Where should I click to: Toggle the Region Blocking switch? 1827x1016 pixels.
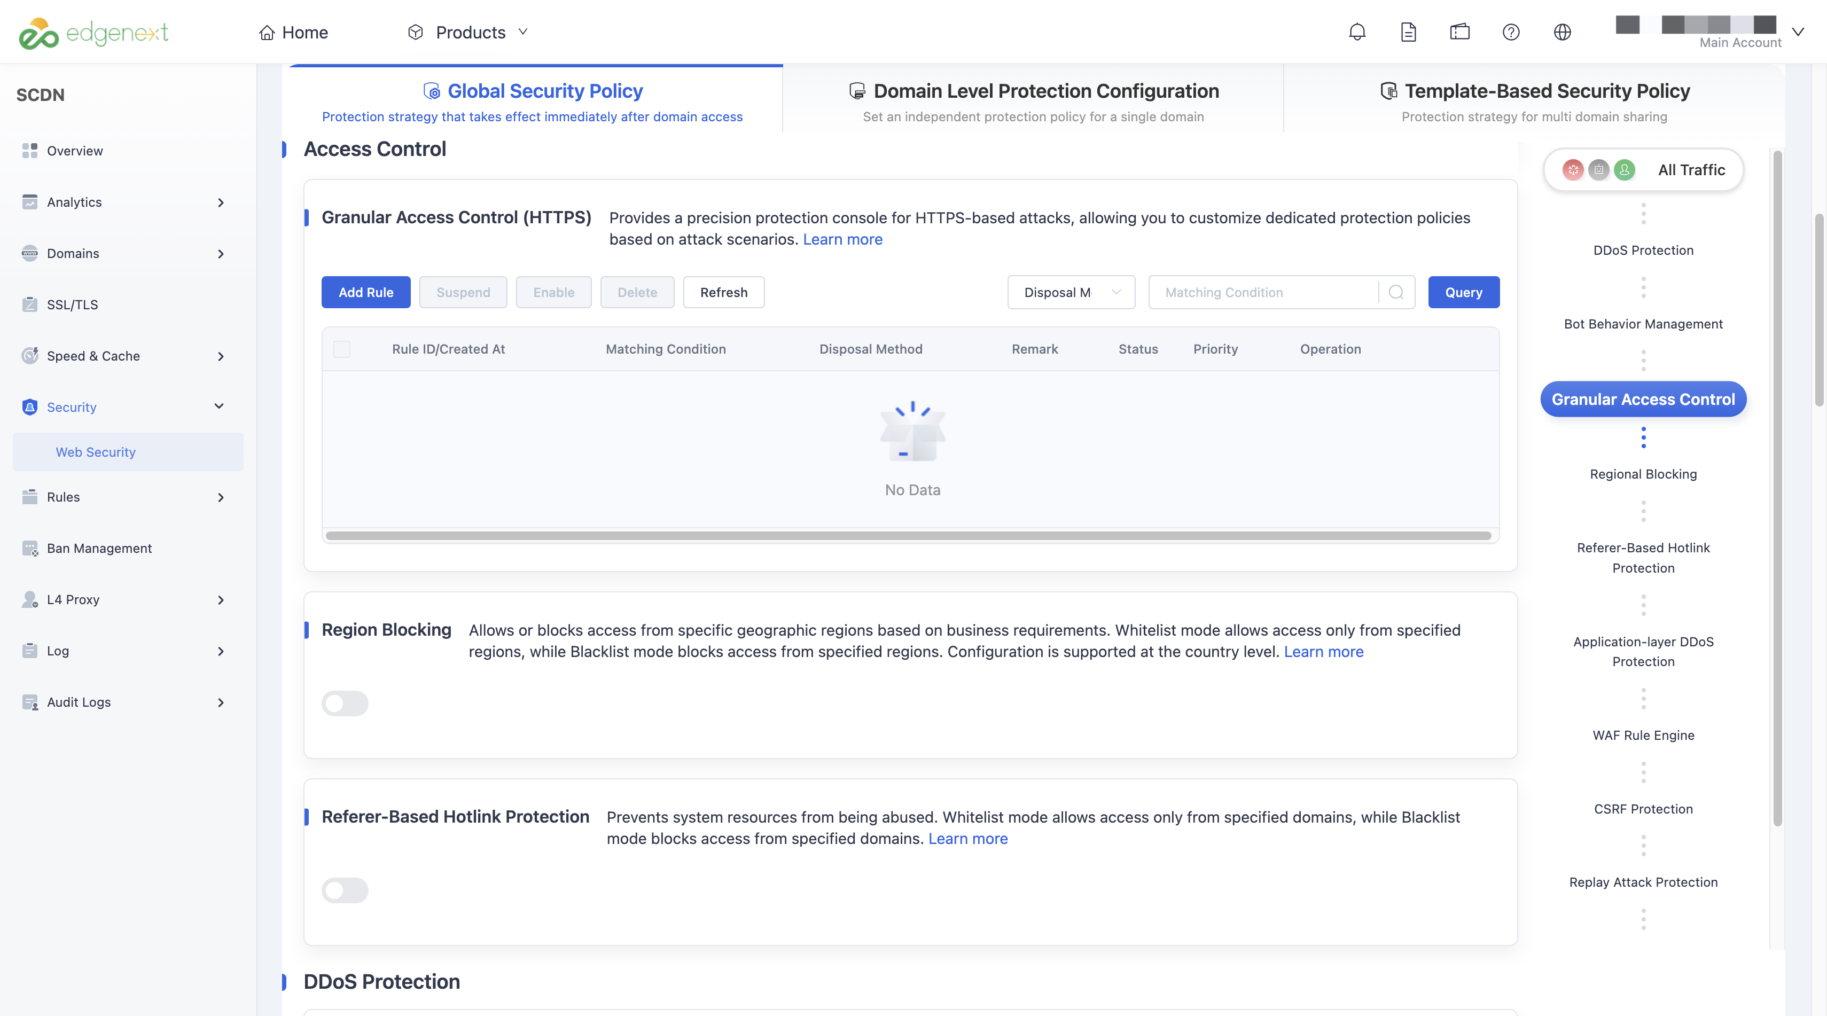coord(345,704)
